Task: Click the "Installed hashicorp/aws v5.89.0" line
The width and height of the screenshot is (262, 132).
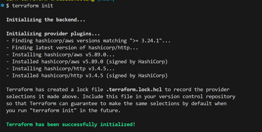Action: pos(87,62)
